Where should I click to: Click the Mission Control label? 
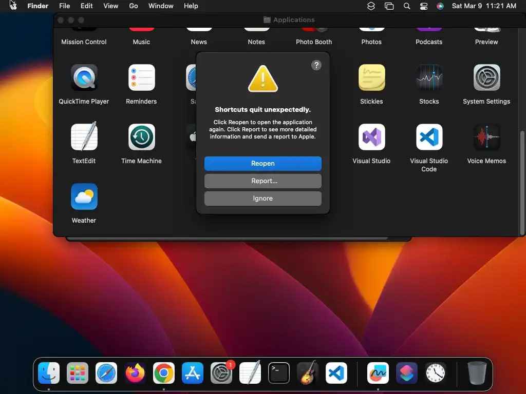coord(84,42)
